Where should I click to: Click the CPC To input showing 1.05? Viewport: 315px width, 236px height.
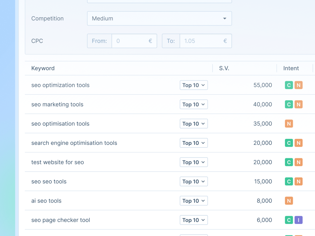tap(206, 41)
